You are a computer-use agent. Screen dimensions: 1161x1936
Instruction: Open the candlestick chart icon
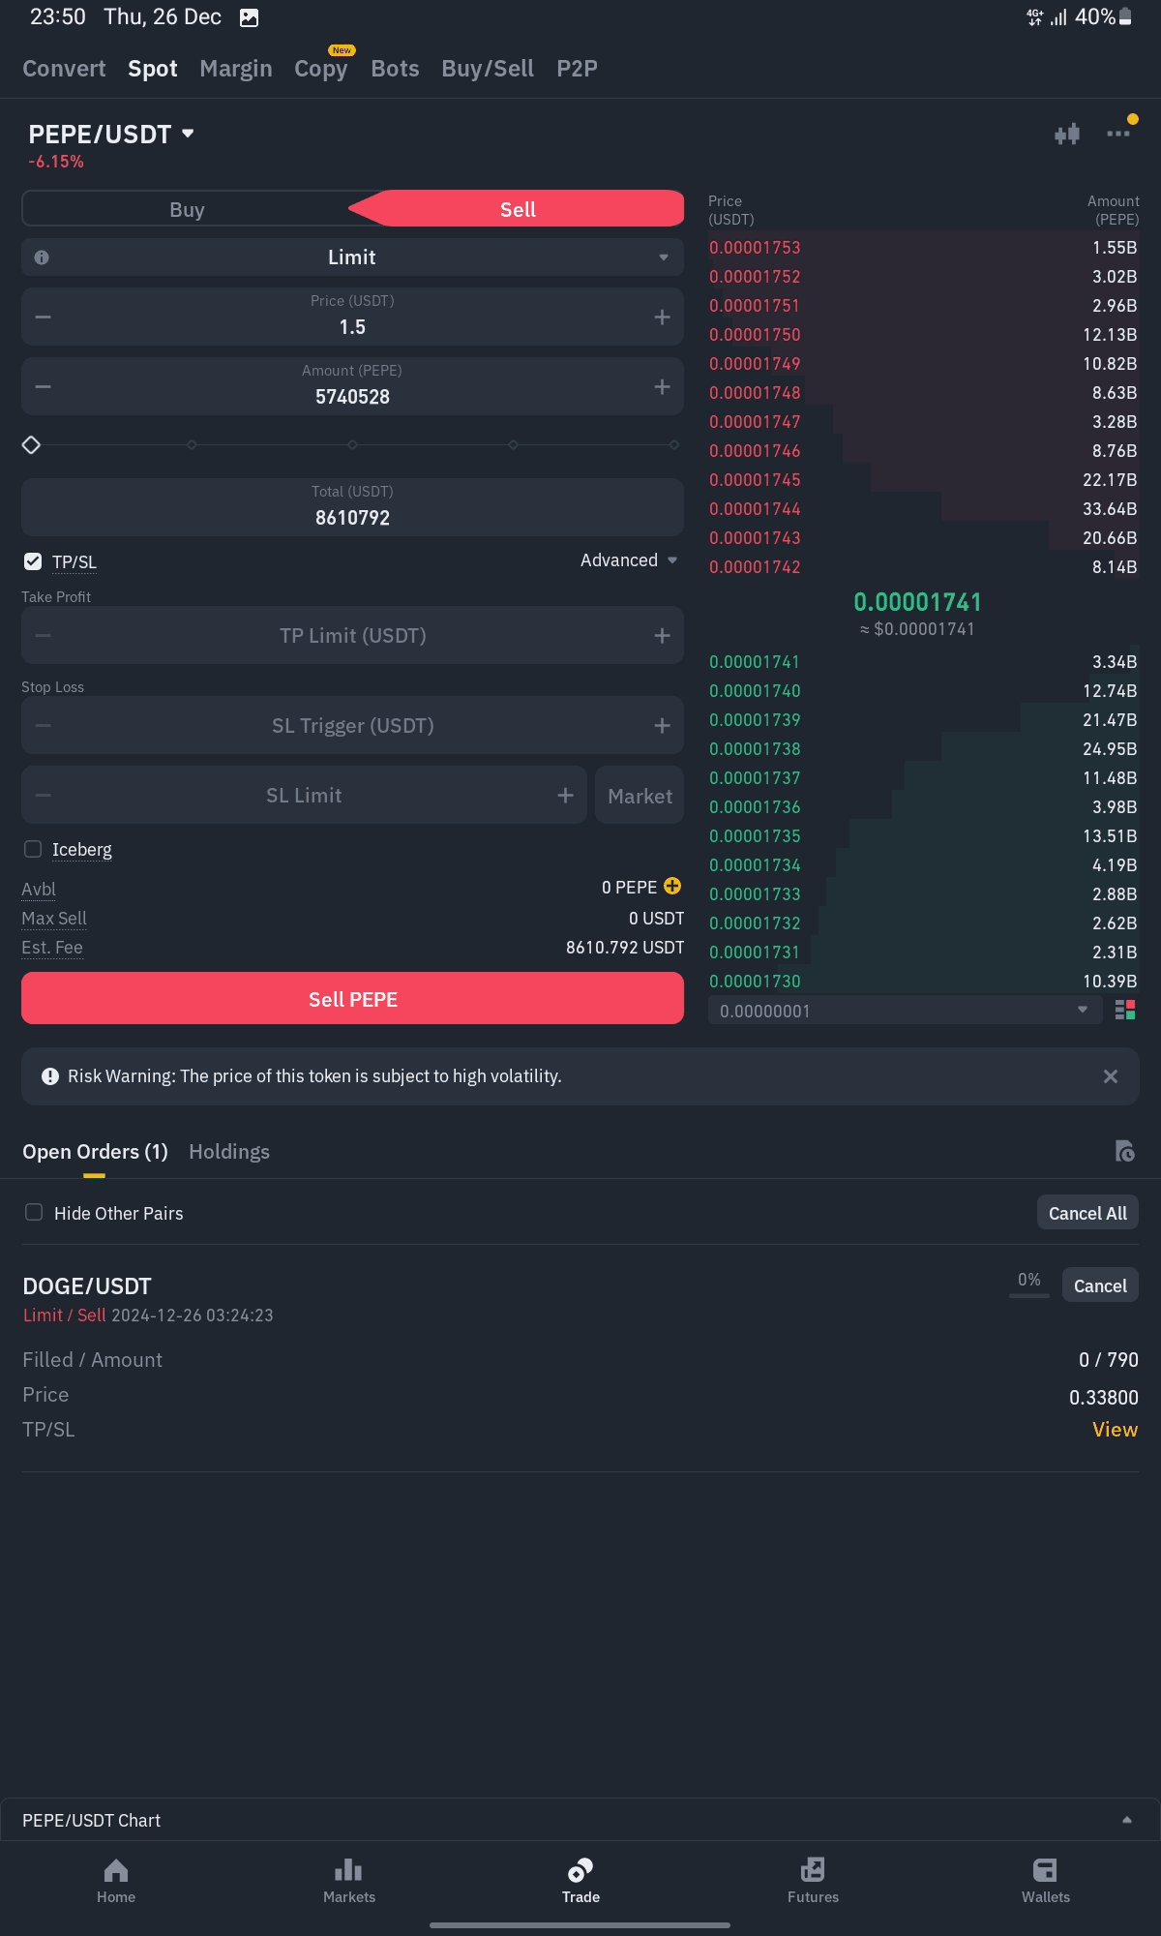coord(1067,134)
